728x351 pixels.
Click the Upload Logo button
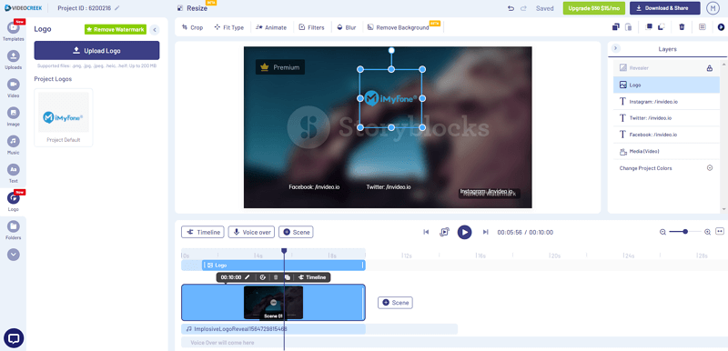coord(96,51)
